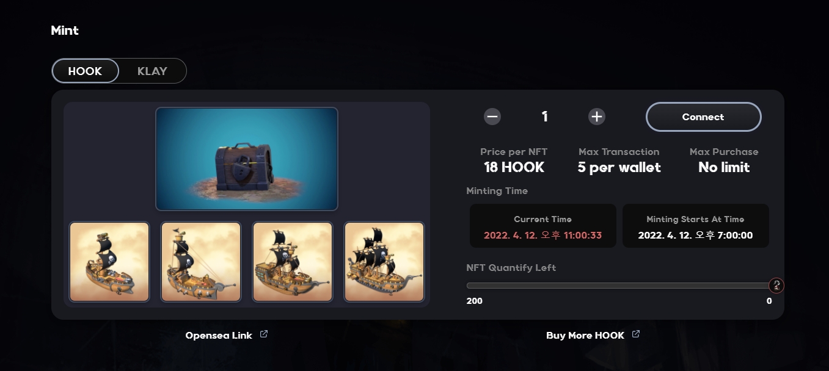This screenshot has width=829, height=371.
Task: Select the treasure chest preview image
Action: coord(247,159)
